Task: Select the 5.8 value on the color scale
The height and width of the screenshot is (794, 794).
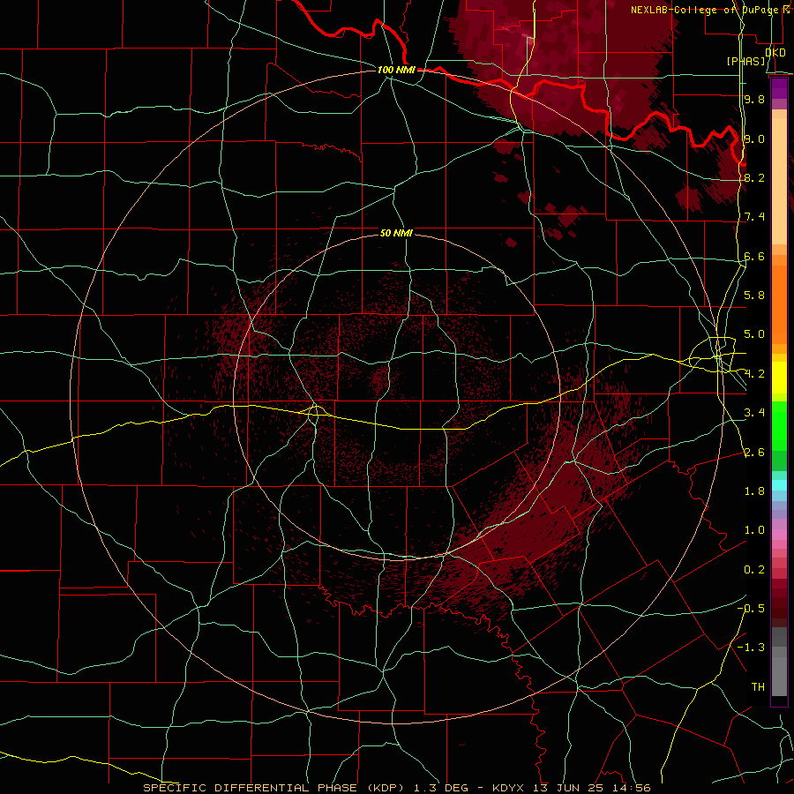Action: pyautogui.click(x=754, y=296)
